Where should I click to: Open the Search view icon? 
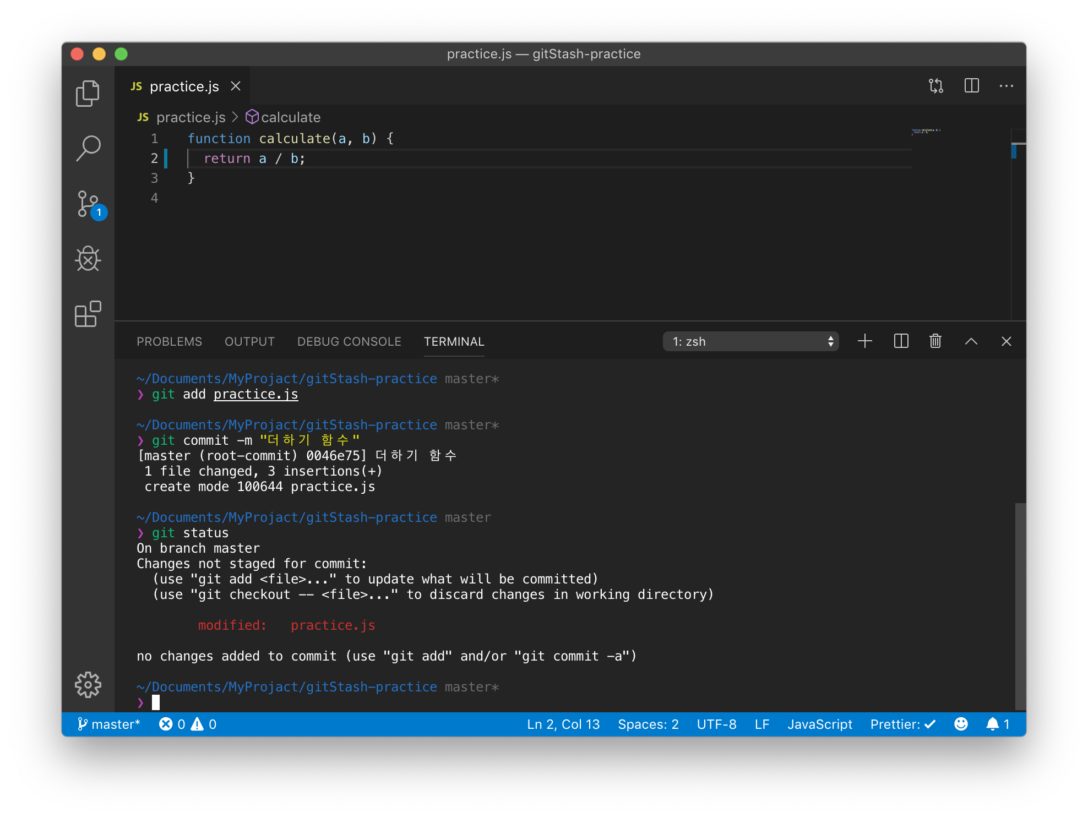88,149
